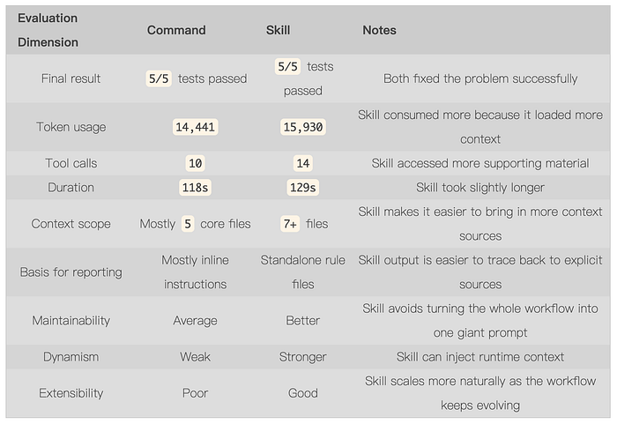Click the 118s duration value
617x424 pixels.
[x=196, y=188]
